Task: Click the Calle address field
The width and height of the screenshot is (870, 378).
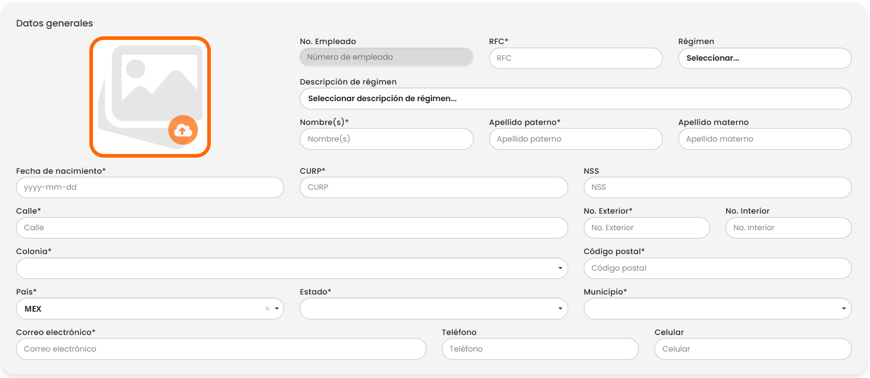Action: point(291,228)
